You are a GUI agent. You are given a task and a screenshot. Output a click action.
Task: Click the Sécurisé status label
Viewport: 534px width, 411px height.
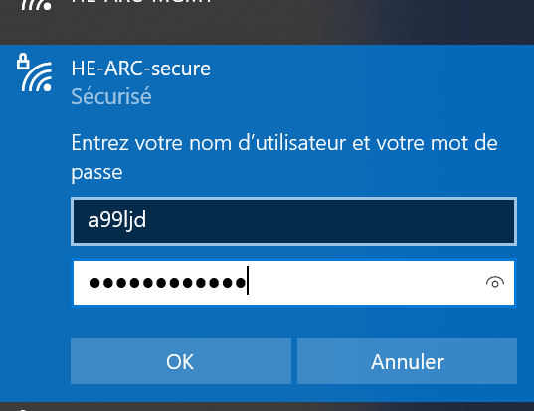pos(111,96)
